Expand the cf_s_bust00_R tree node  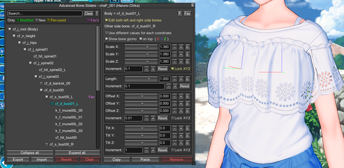pos(47,144)
